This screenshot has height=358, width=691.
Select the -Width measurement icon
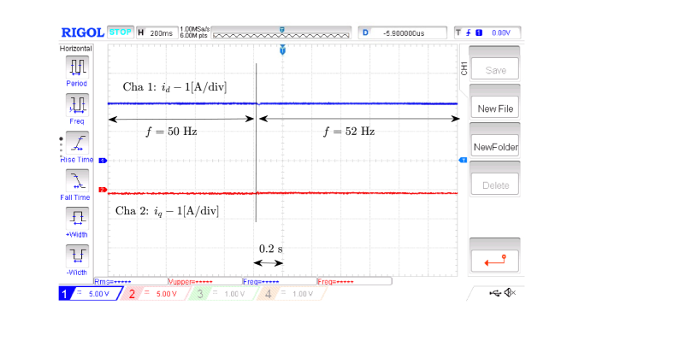coord(77,255)
